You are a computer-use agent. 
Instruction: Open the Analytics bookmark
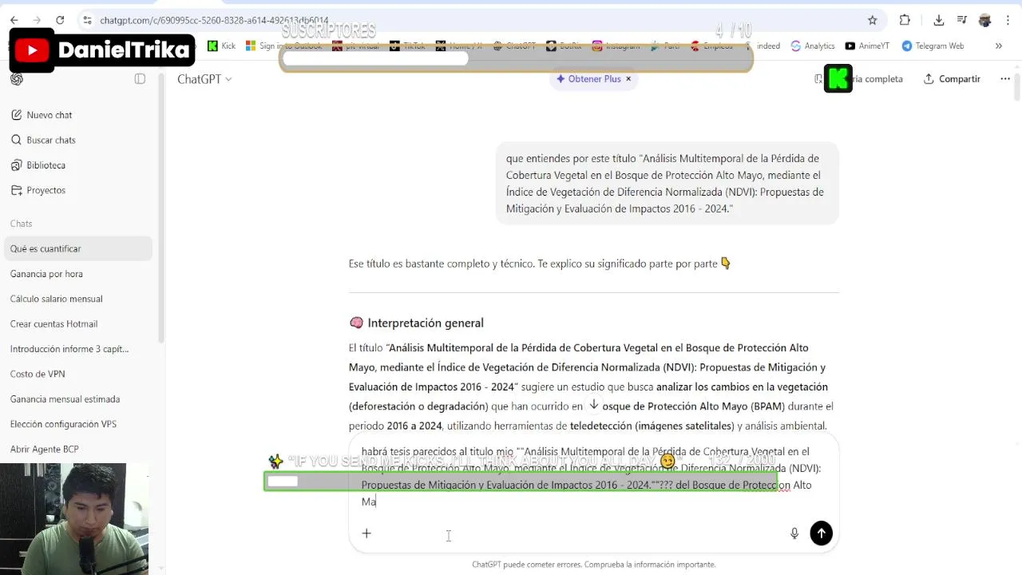pyautogui.click(x=812, y=46)
